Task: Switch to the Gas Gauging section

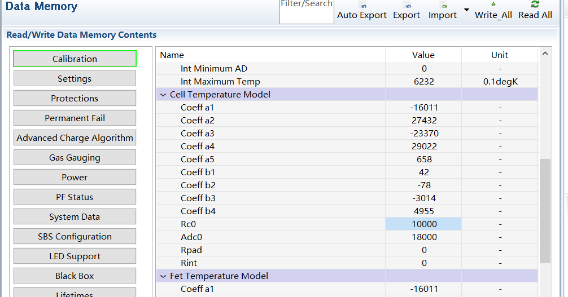Action: point(75,158)
